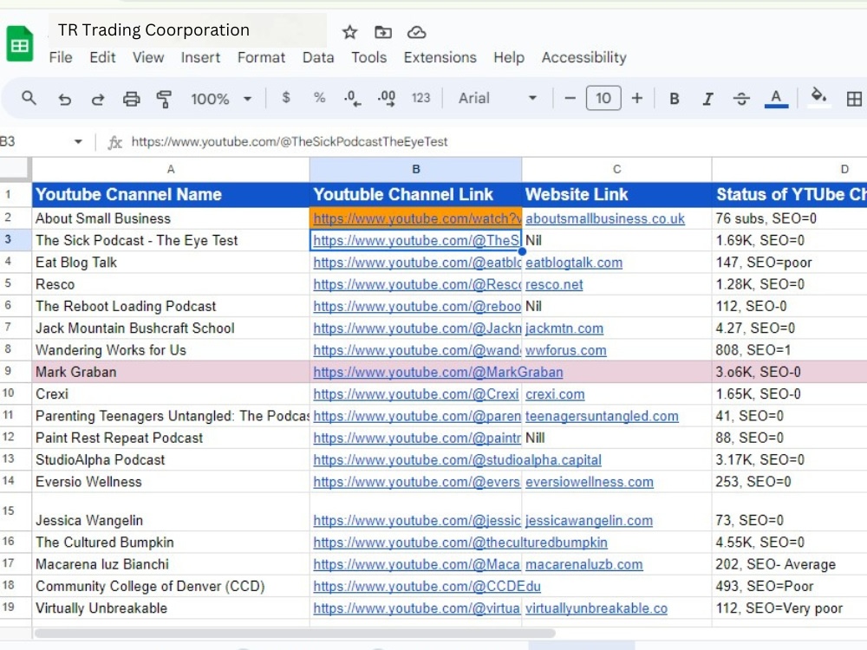Open the zoom 100% dropdown

tap(220, 99)
